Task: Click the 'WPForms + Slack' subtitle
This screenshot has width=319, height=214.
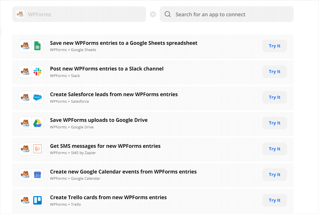Action: pos(65,76)
